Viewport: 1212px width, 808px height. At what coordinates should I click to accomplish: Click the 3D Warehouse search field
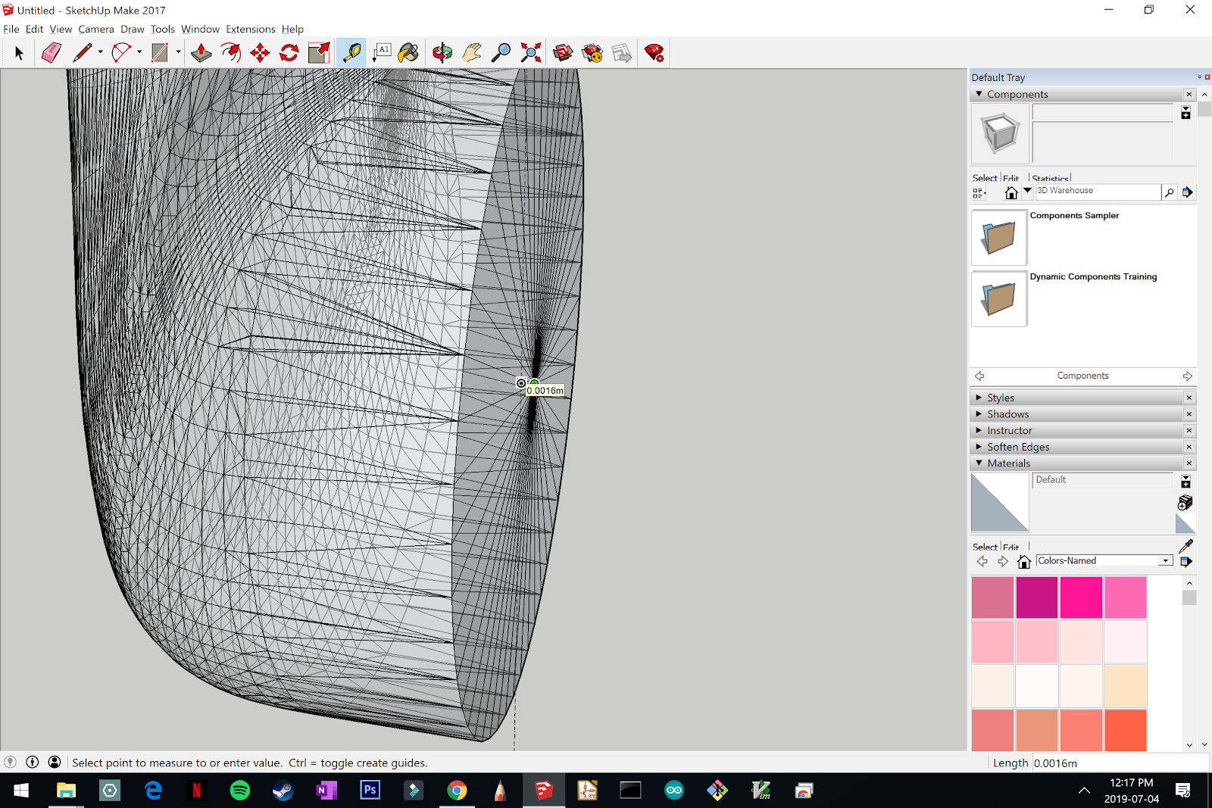pos(1098,192)
